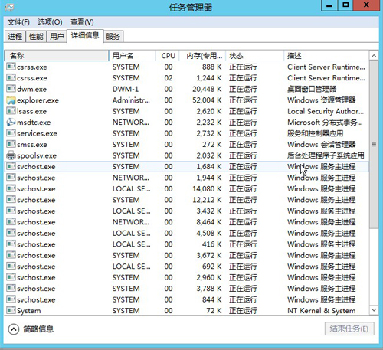Open the 选项(O) menu
The width and height of the screenshot is (383, 350).
50,22
